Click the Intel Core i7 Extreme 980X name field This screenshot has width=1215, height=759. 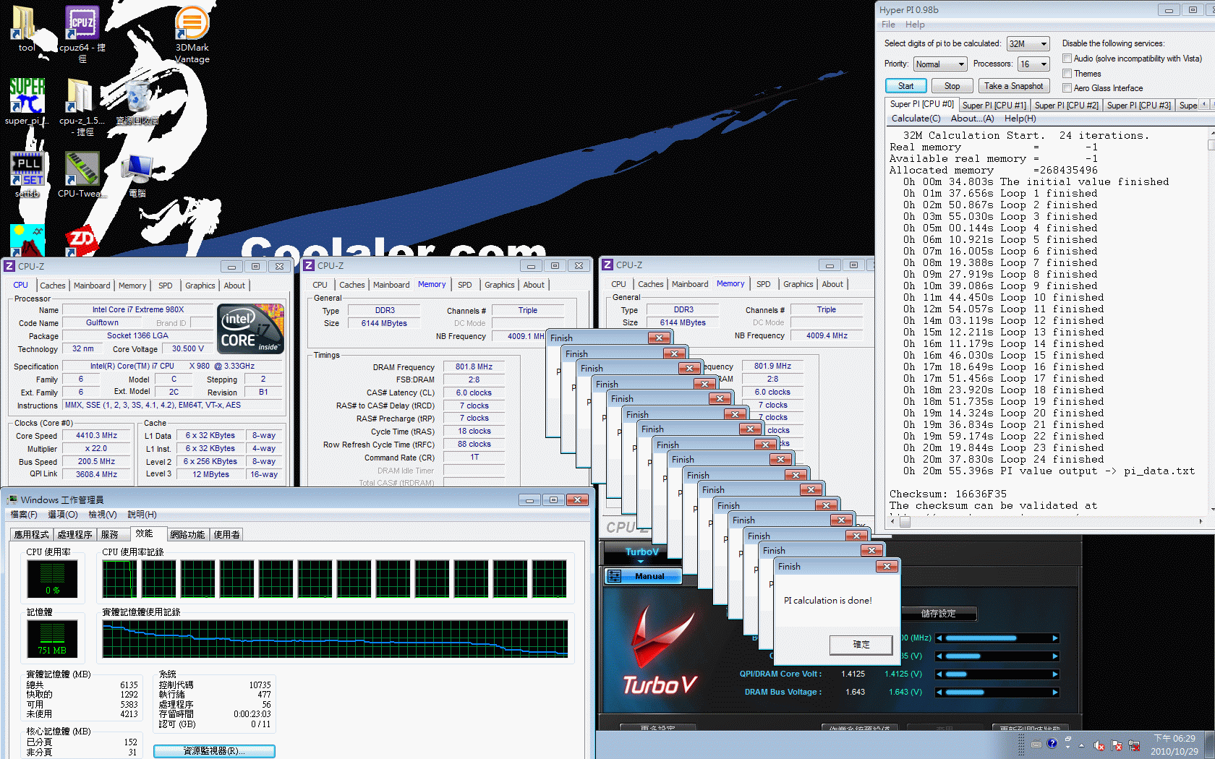point(137,310)
